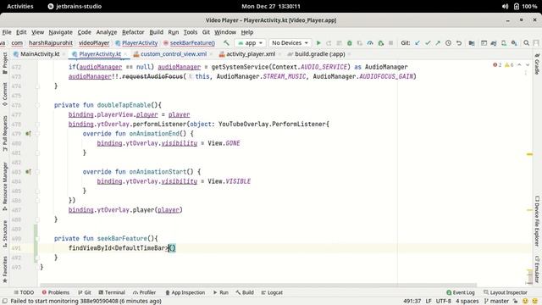Switch to build.gradle (:app) tab
Screen dimensions: 542x305
316,54
